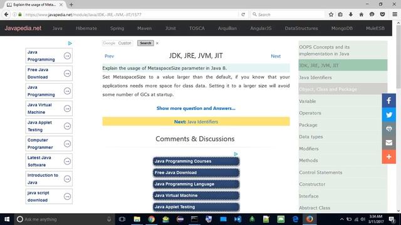Open a new browser tab

71,4
